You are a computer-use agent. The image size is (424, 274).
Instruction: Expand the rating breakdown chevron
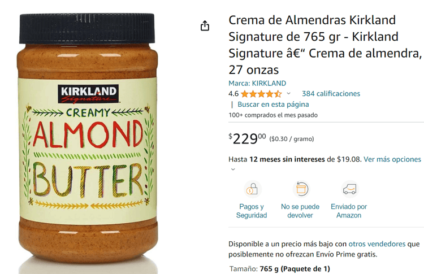click(x=288, y=93)
